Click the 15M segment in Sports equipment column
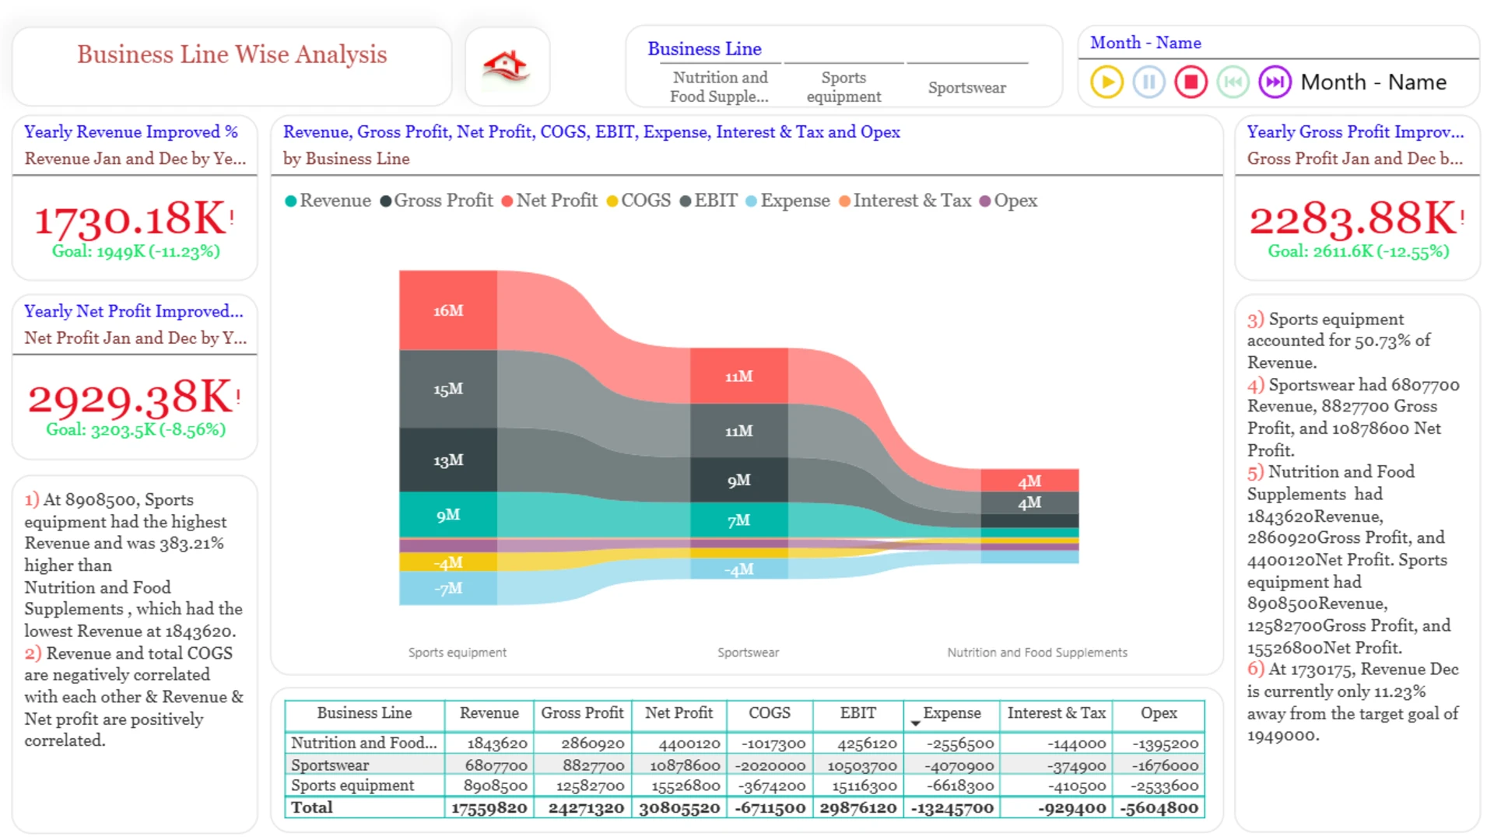The image size is (1494, 840). [x=448, y=389]
